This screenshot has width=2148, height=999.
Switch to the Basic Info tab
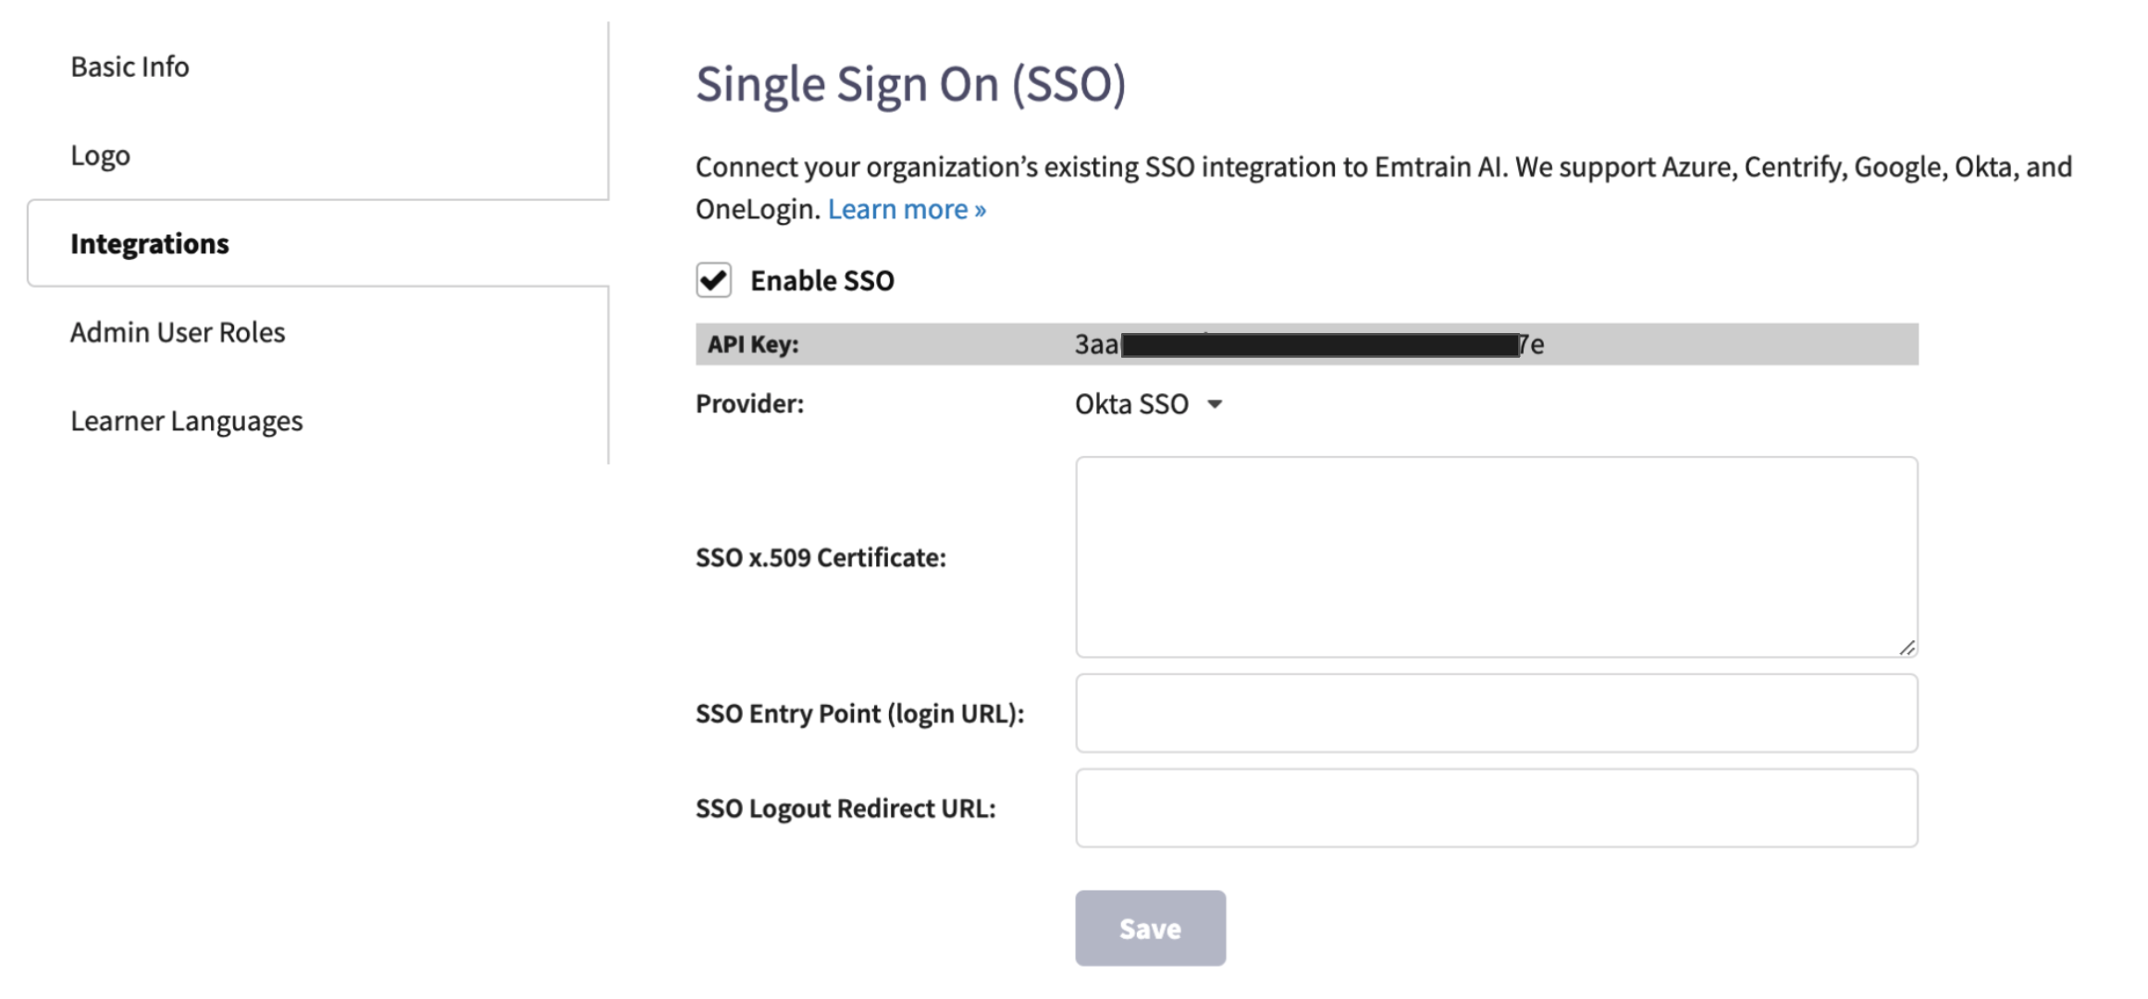(x=130, y=66)
